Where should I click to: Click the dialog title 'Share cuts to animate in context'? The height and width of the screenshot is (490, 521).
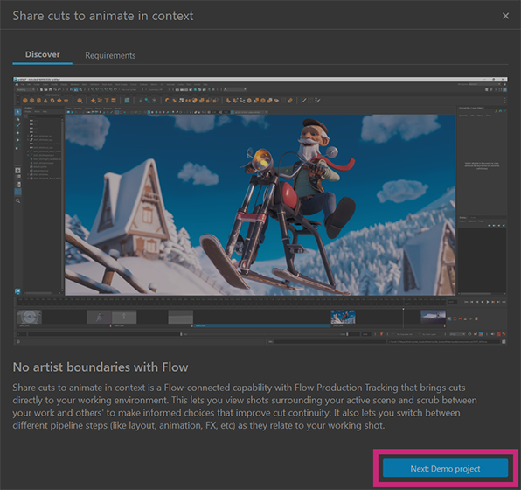coord(103,16)
